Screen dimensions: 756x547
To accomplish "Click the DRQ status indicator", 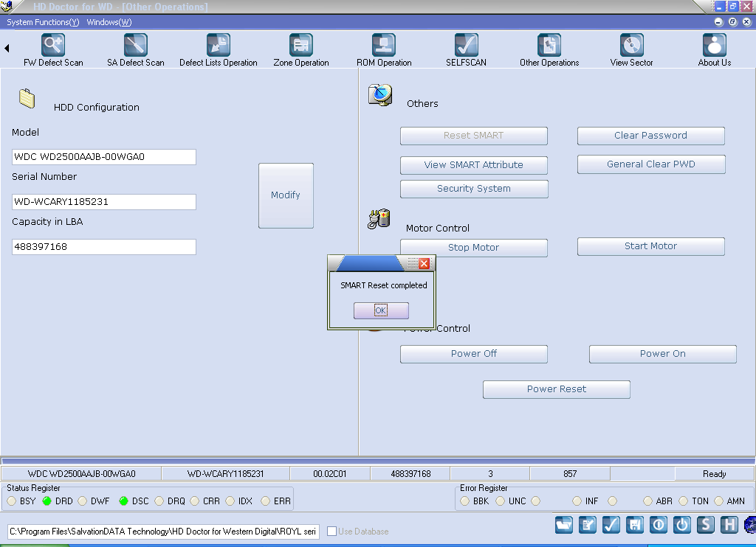I will [159, 501].
